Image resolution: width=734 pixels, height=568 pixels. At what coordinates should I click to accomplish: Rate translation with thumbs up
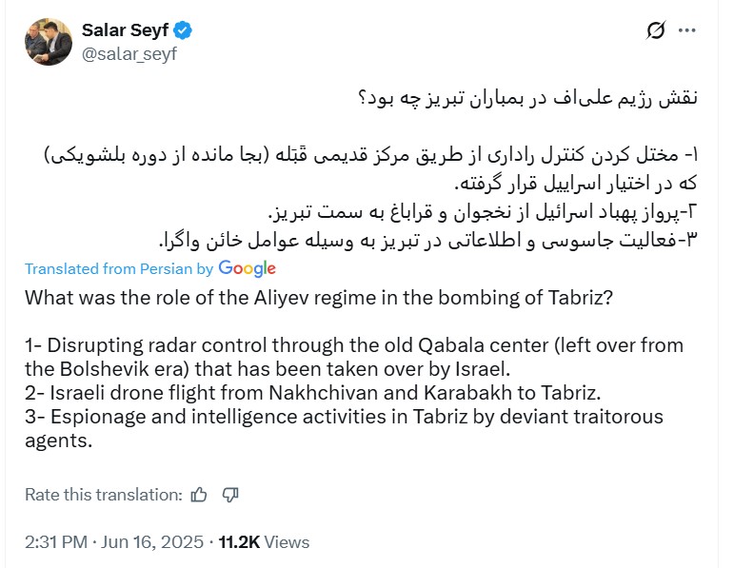point(199,494)
